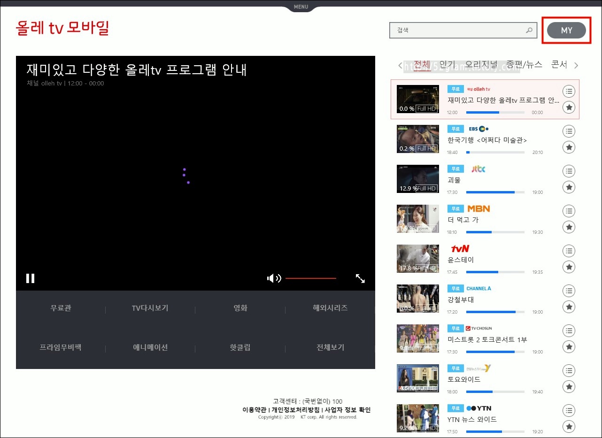The image size is (602, 438).
Task: Pause the video playback
Action: (x=30, y=278)
